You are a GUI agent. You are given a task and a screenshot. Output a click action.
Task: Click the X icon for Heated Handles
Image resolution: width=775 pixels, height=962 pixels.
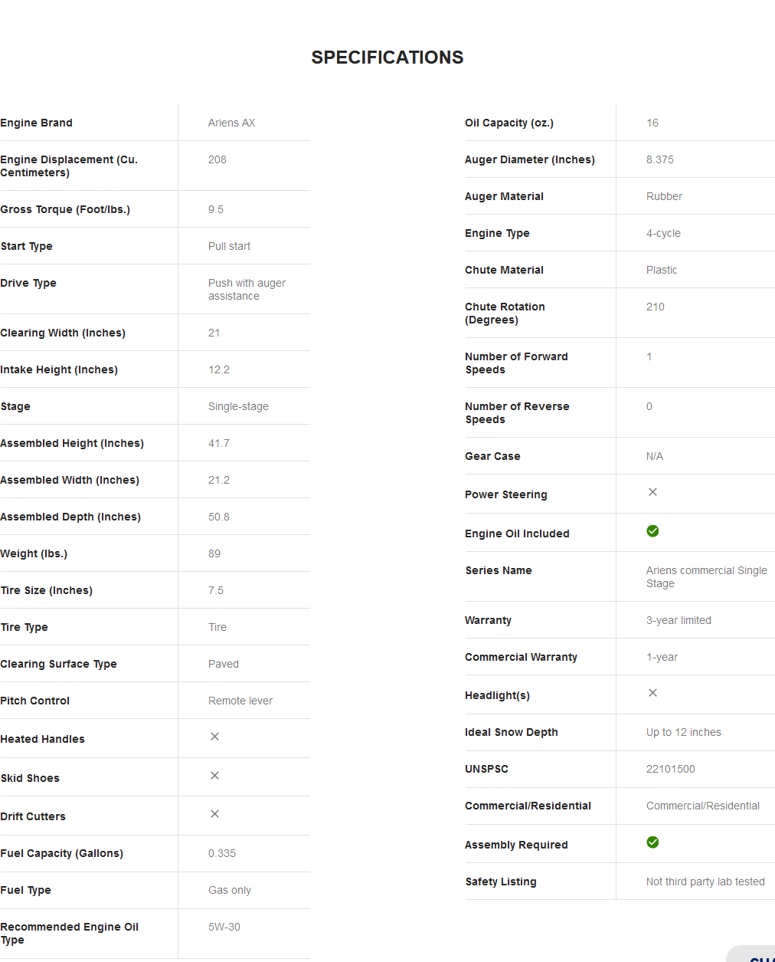click(x=214, y=737)
